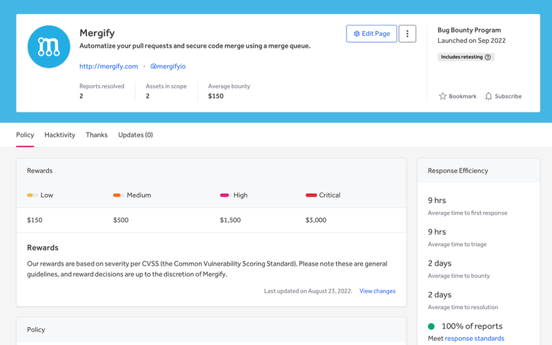Viewport: 552px width, 345px height.
Task: Click the Includes retesting badge
Action: tap(462, 57)
